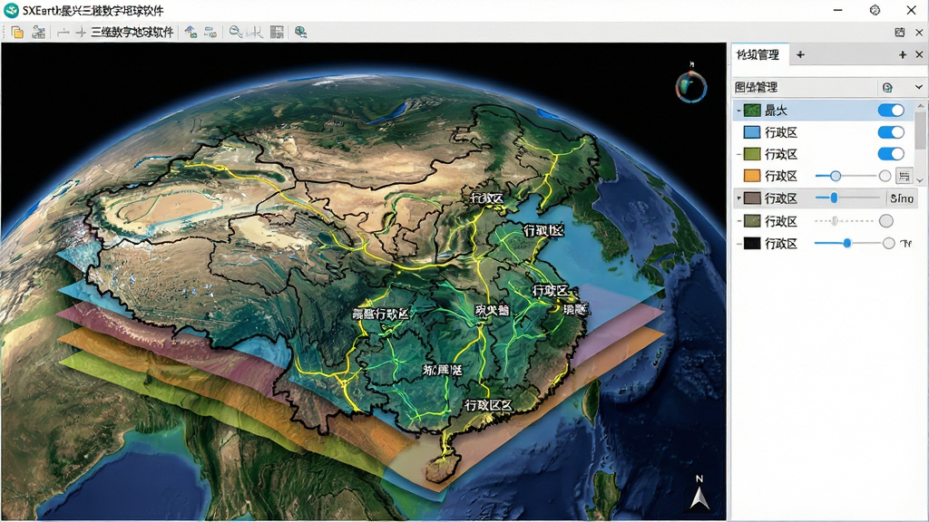929x522 pixels.
Task: Expand the brown swatch layer row
Action: [738, 198]
